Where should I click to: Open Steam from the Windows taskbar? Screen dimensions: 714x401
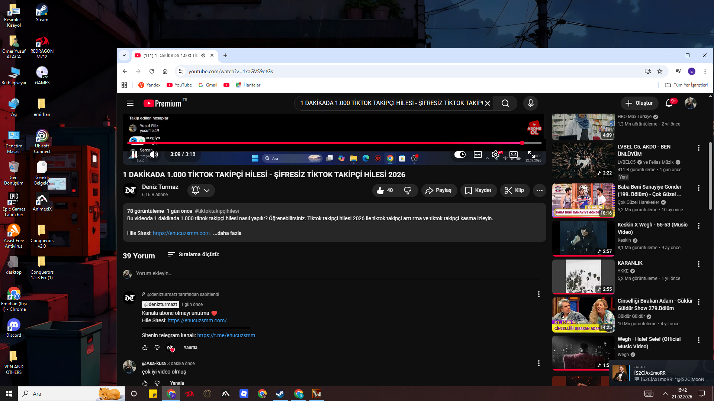pyautogui.click(x=280, y=394)
